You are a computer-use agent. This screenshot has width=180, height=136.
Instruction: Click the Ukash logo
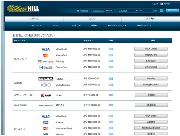coord(46,95)
